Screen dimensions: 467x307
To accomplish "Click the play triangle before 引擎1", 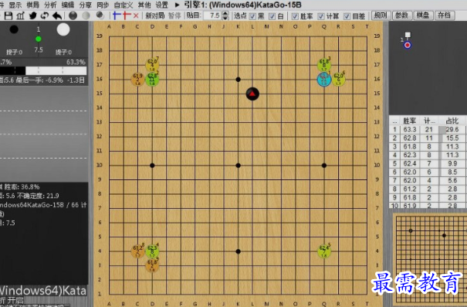I will 178,5.
